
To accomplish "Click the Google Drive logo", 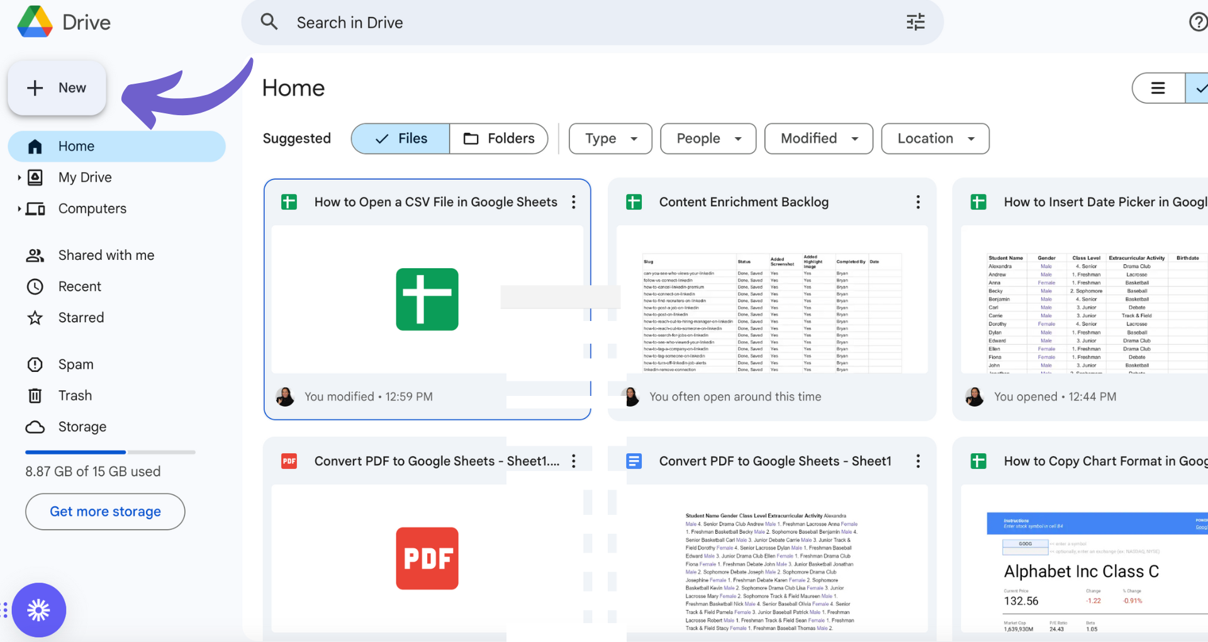I will [35, 22].
